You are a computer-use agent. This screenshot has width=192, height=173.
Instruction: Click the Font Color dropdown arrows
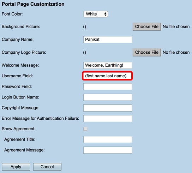click(x=105, y=14)
